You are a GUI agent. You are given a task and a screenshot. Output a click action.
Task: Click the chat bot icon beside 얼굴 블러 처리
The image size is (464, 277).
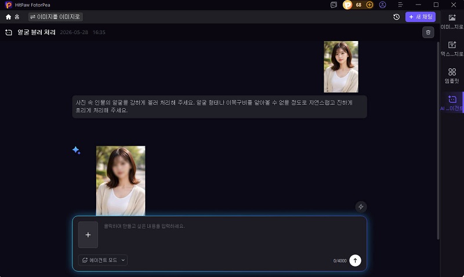[9, 32]
